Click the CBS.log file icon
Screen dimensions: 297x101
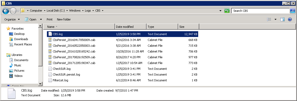[50, 34]
